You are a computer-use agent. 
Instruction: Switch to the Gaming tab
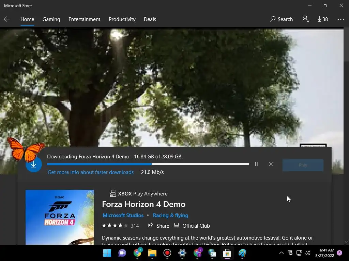tap(51, 19)
